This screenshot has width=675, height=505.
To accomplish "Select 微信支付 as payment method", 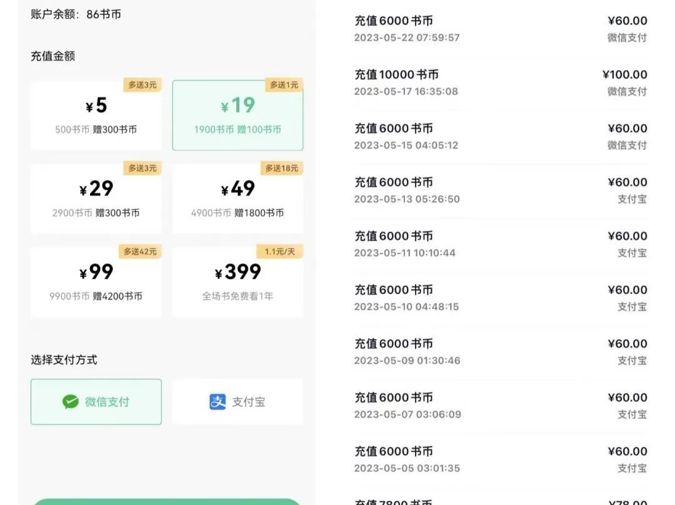I will tap(96, 402).
